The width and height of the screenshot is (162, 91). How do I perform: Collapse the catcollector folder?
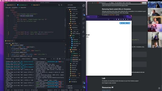pos(74,10)
